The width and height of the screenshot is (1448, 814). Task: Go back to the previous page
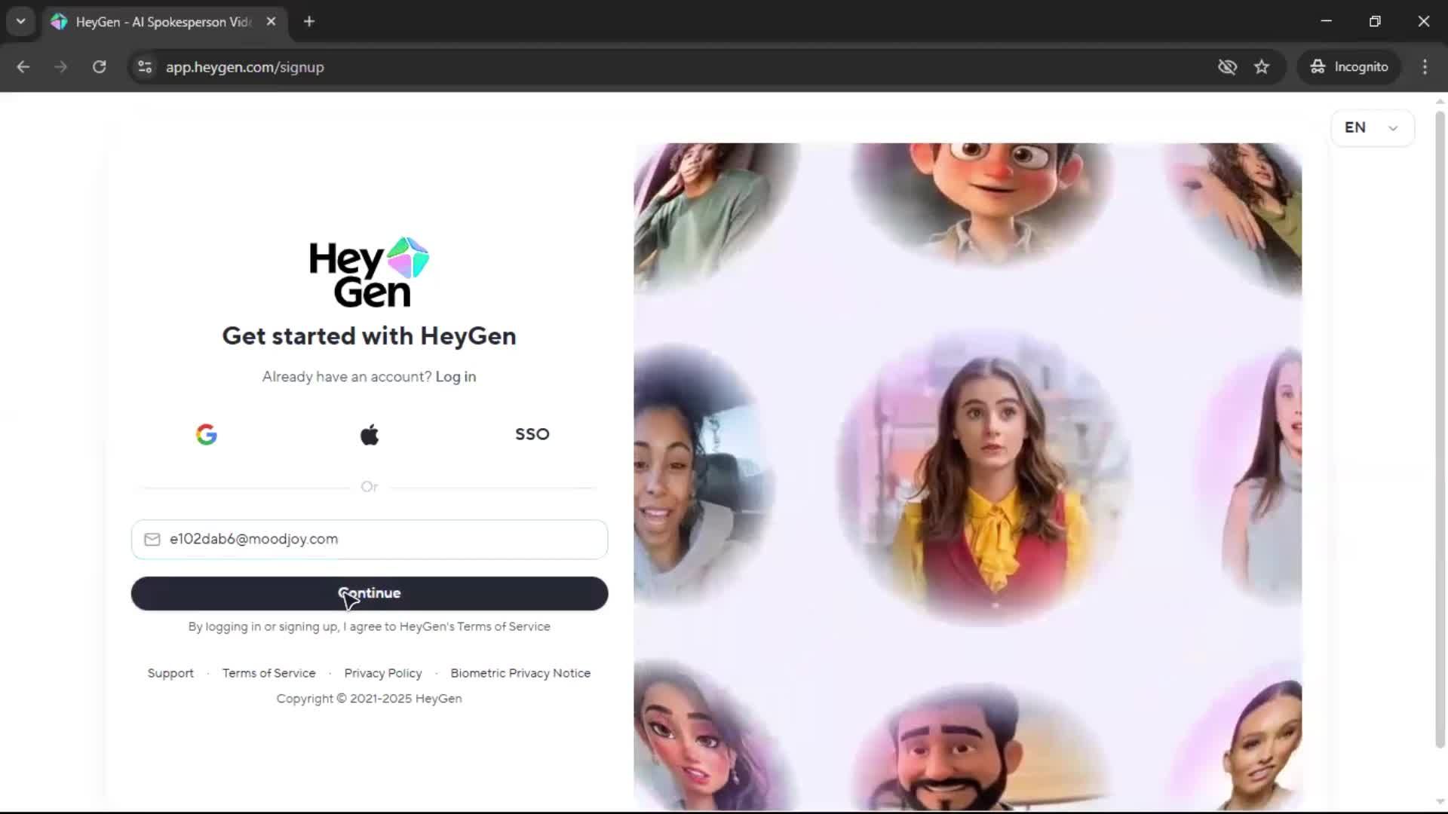23,67
